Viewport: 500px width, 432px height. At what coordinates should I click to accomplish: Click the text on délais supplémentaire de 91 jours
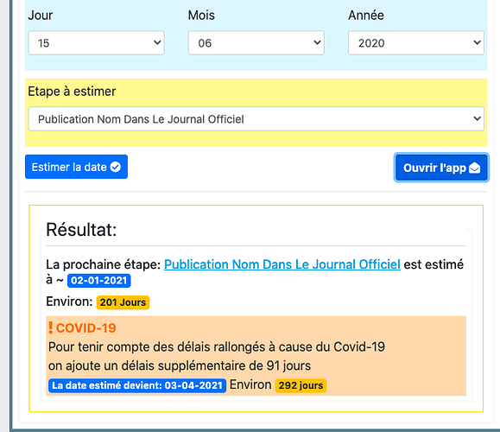180,365
